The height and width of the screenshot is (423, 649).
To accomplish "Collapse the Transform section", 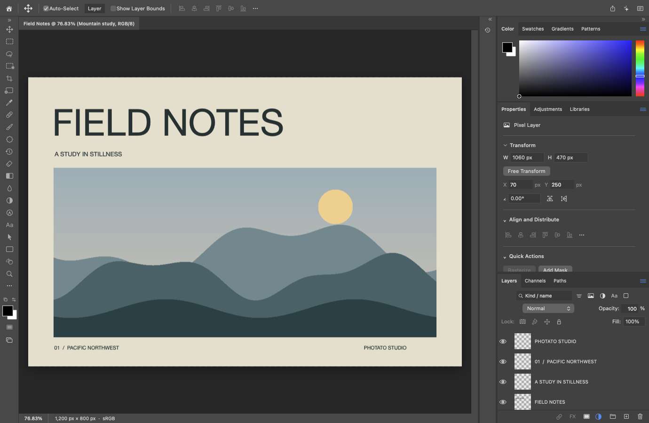I will click(x=505, y=146).
